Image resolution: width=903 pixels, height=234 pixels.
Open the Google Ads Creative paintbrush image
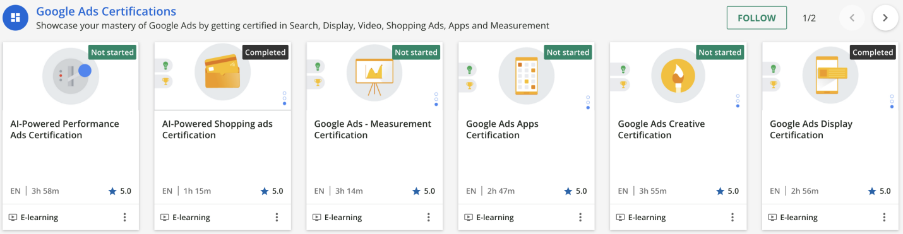pos(678,76)
